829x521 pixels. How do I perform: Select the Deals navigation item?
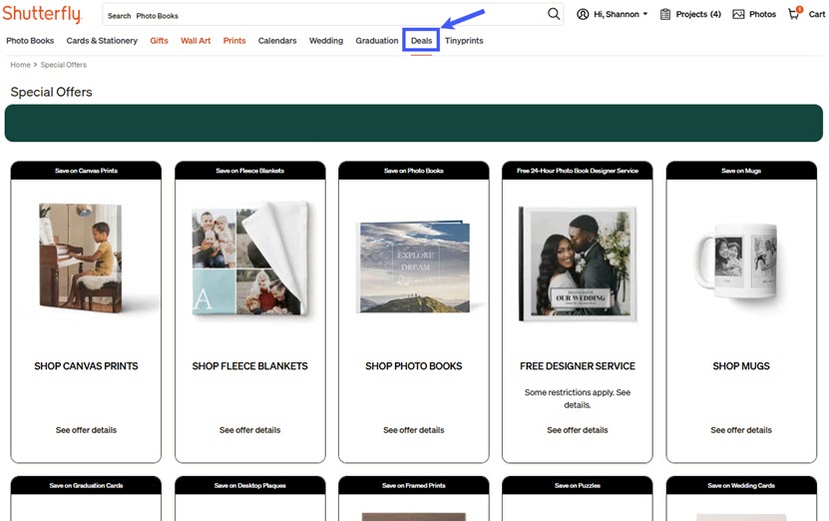coord(421,41)
